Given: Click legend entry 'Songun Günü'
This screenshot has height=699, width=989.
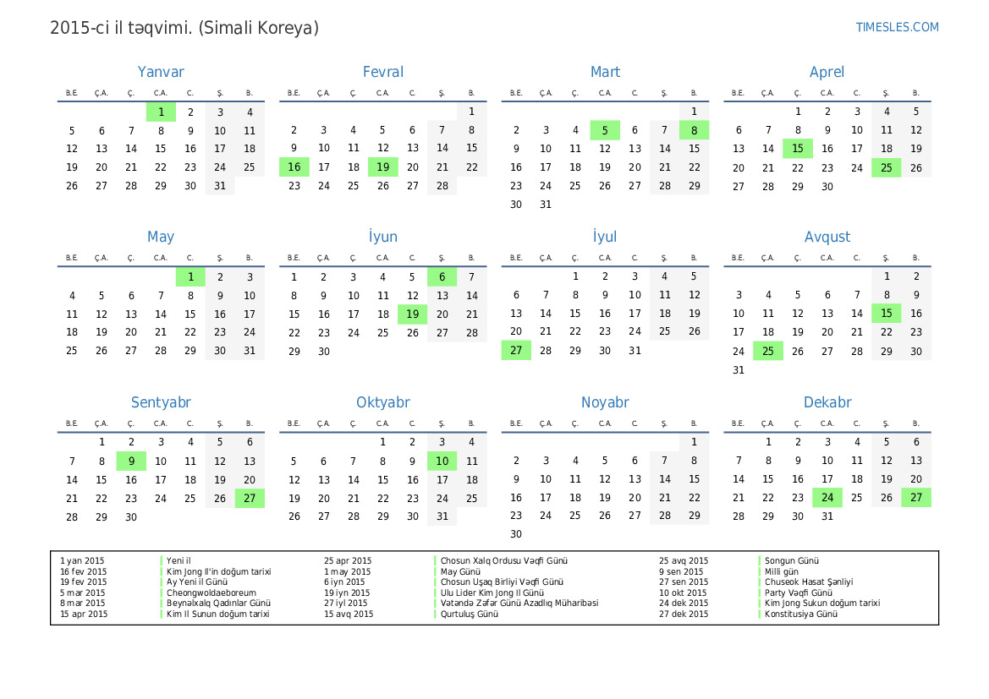Looking at the screenshot, I should coord(792,561).
